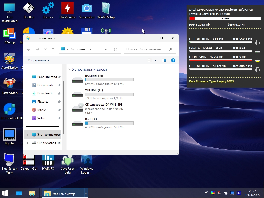Open the blue desktop icon on taskbar

pyautogui.click(x=19, y=193)
